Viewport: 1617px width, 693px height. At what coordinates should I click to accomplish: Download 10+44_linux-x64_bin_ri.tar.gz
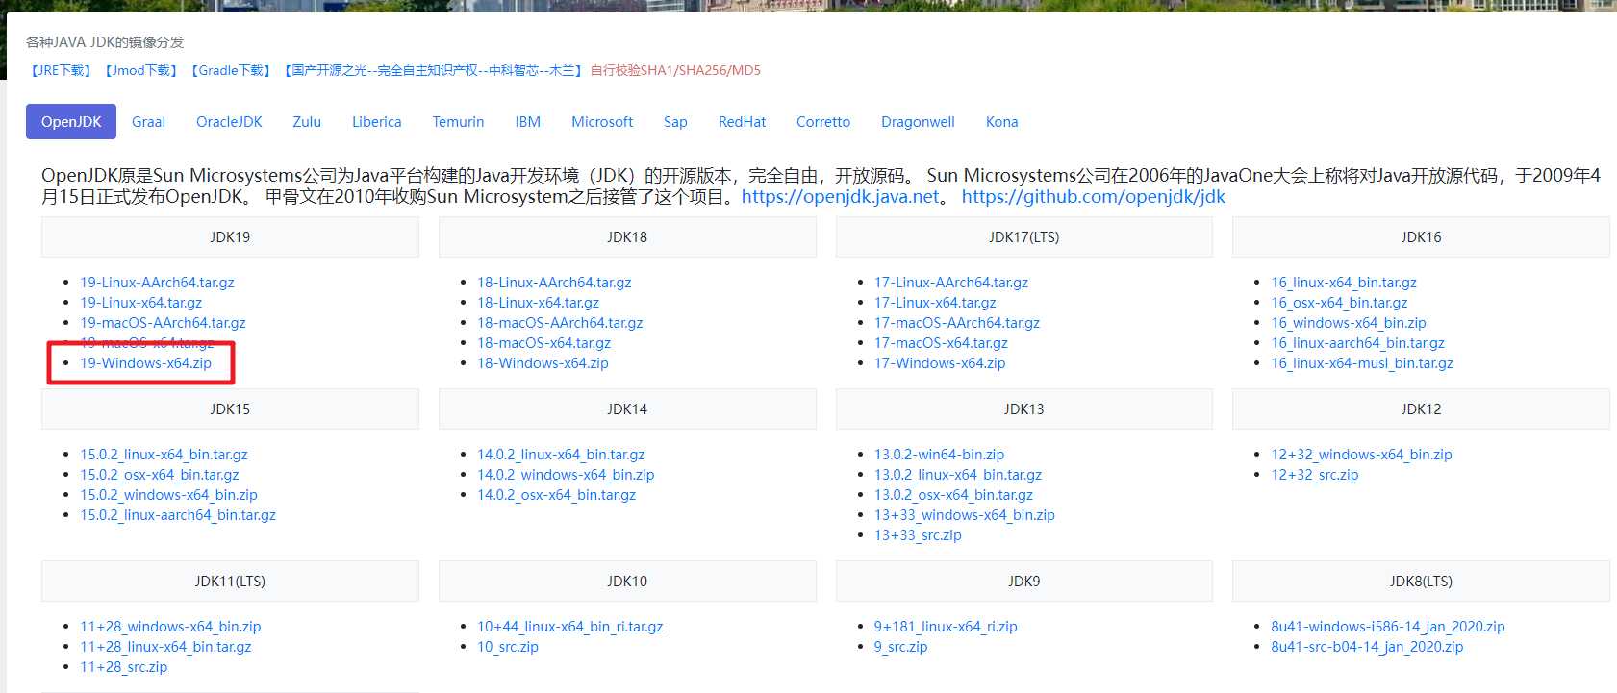(570, 627)
